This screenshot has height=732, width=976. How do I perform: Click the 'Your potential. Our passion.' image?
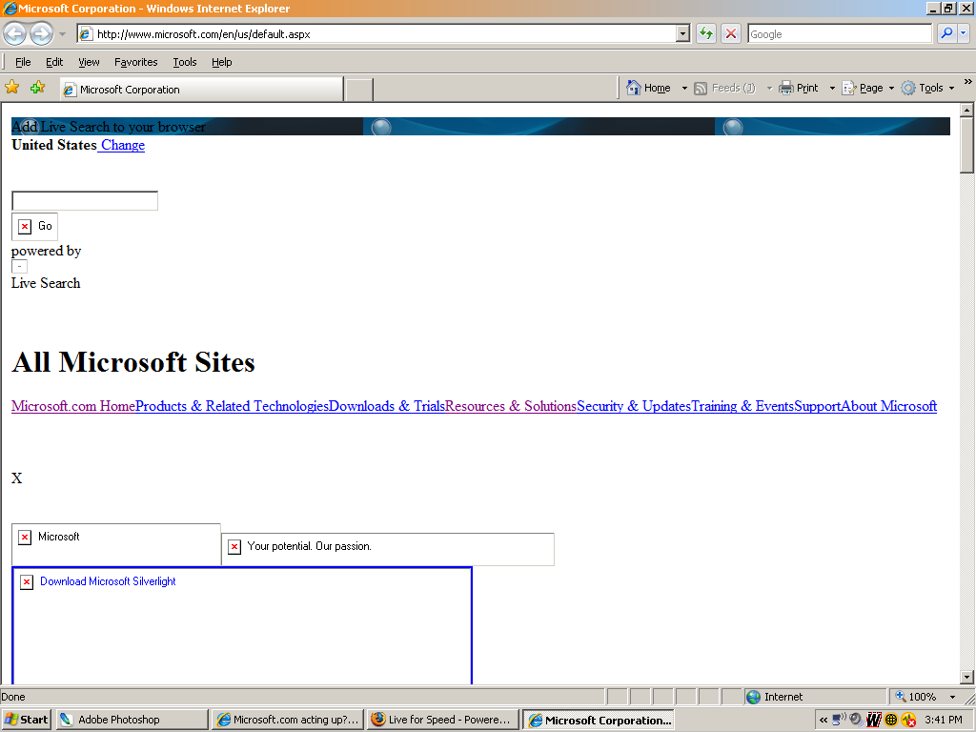(x=388, y=549)
